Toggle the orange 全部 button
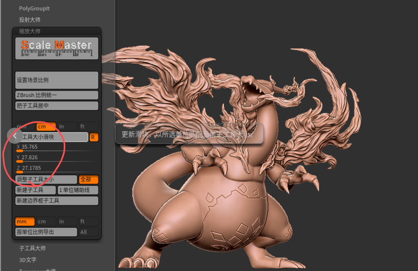 [x=88, y=179]
